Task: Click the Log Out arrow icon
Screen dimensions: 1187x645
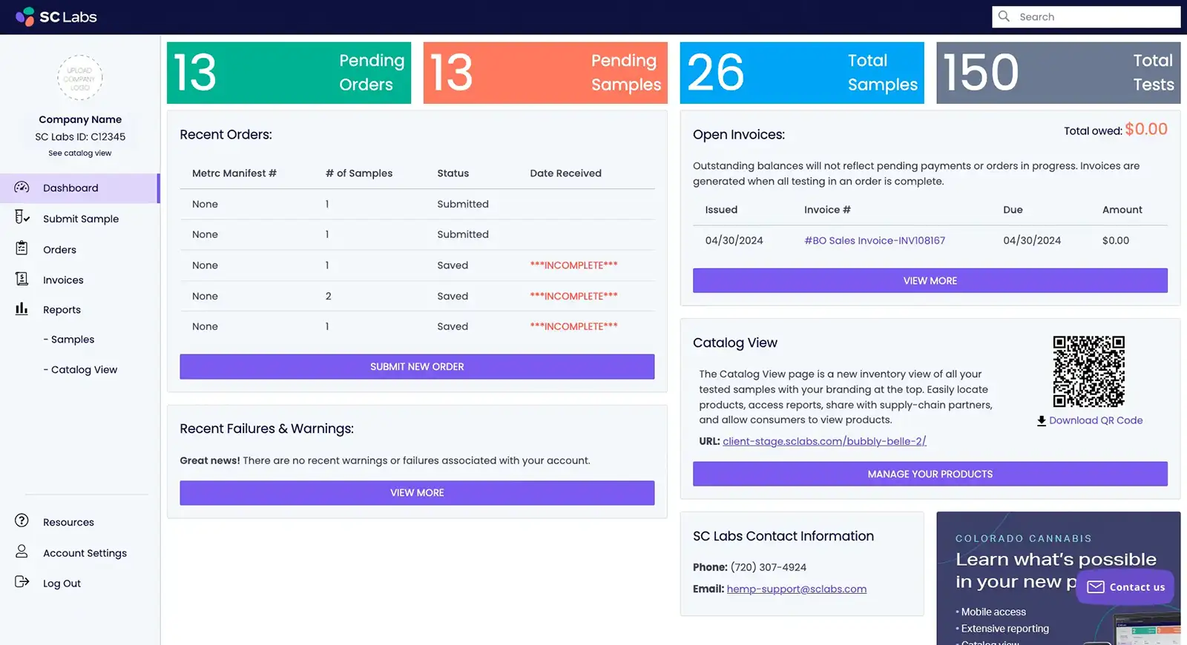Action: pos(22,582)
